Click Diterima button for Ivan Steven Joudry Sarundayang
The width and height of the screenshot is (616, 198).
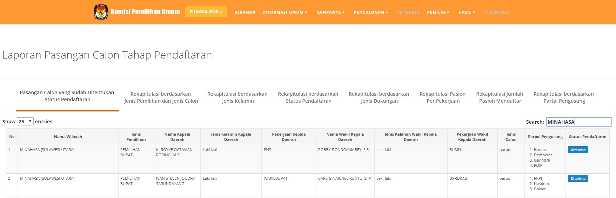pyautogui.click(x=578, y=179)
